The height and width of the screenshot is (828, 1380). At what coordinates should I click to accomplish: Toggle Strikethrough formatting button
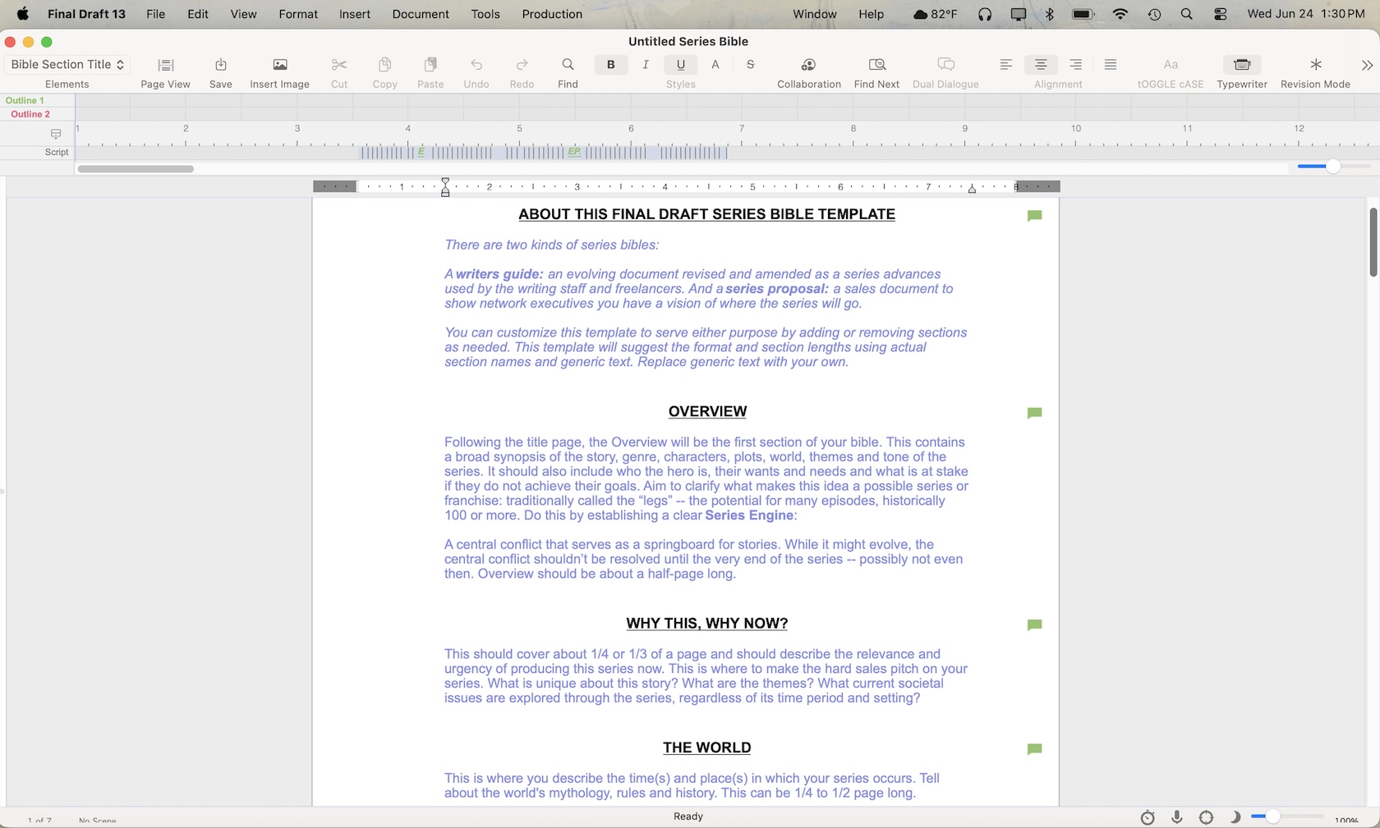(750, 65)
